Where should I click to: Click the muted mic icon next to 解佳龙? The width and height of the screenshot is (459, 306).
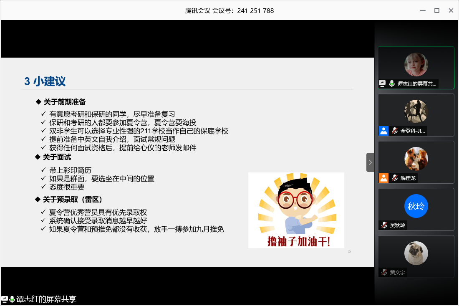394,178
